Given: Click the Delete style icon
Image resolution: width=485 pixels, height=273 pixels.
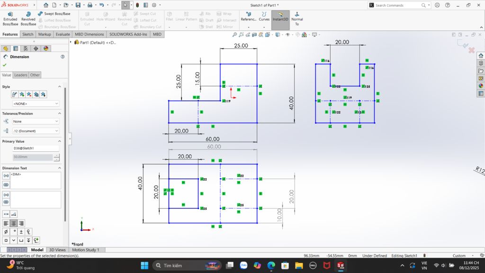Looking at the screenshot, I should coord(29,94).
